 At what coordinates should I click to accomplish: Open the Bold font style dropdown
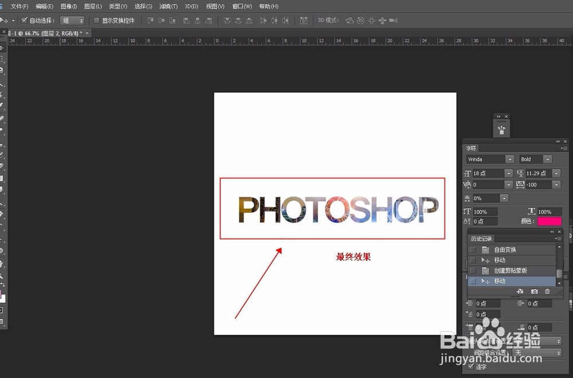547,159
